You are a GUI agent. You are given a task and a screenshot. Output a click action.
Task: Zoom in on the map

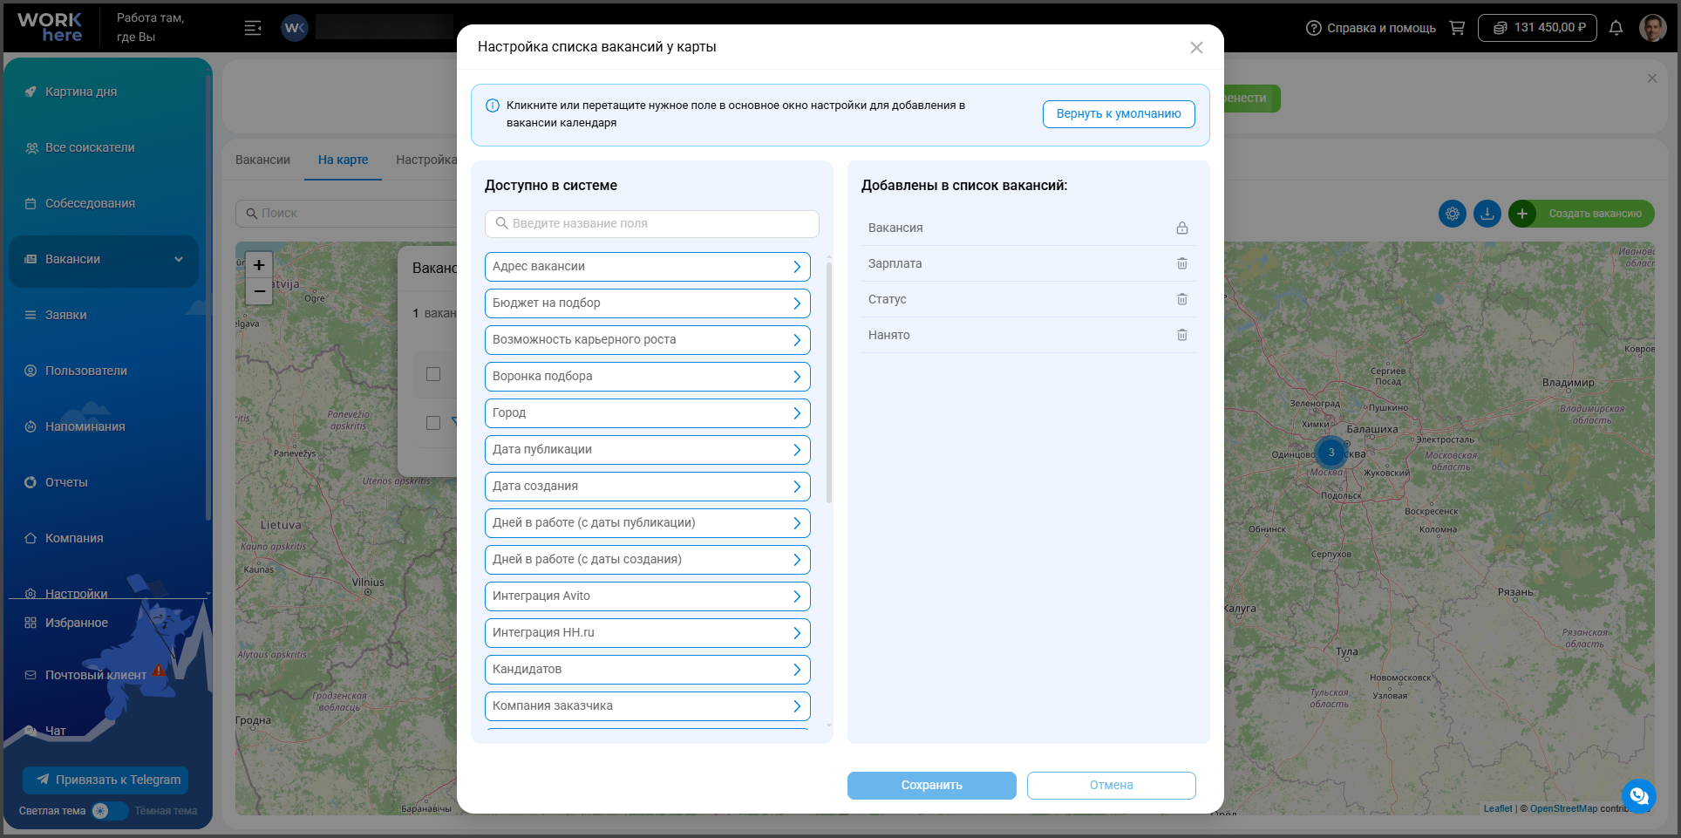click(259, 265)
